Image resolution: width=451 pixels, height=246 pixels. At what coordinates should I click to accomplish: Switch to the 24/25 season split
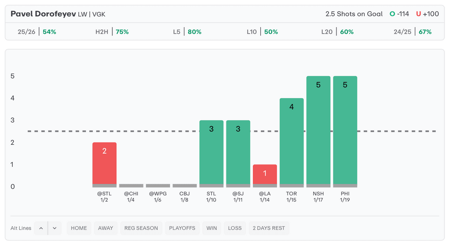point(413,32)
